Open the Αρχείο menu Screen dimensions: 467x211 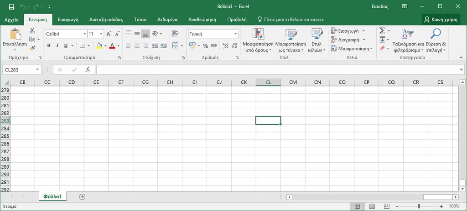[11, 20]
